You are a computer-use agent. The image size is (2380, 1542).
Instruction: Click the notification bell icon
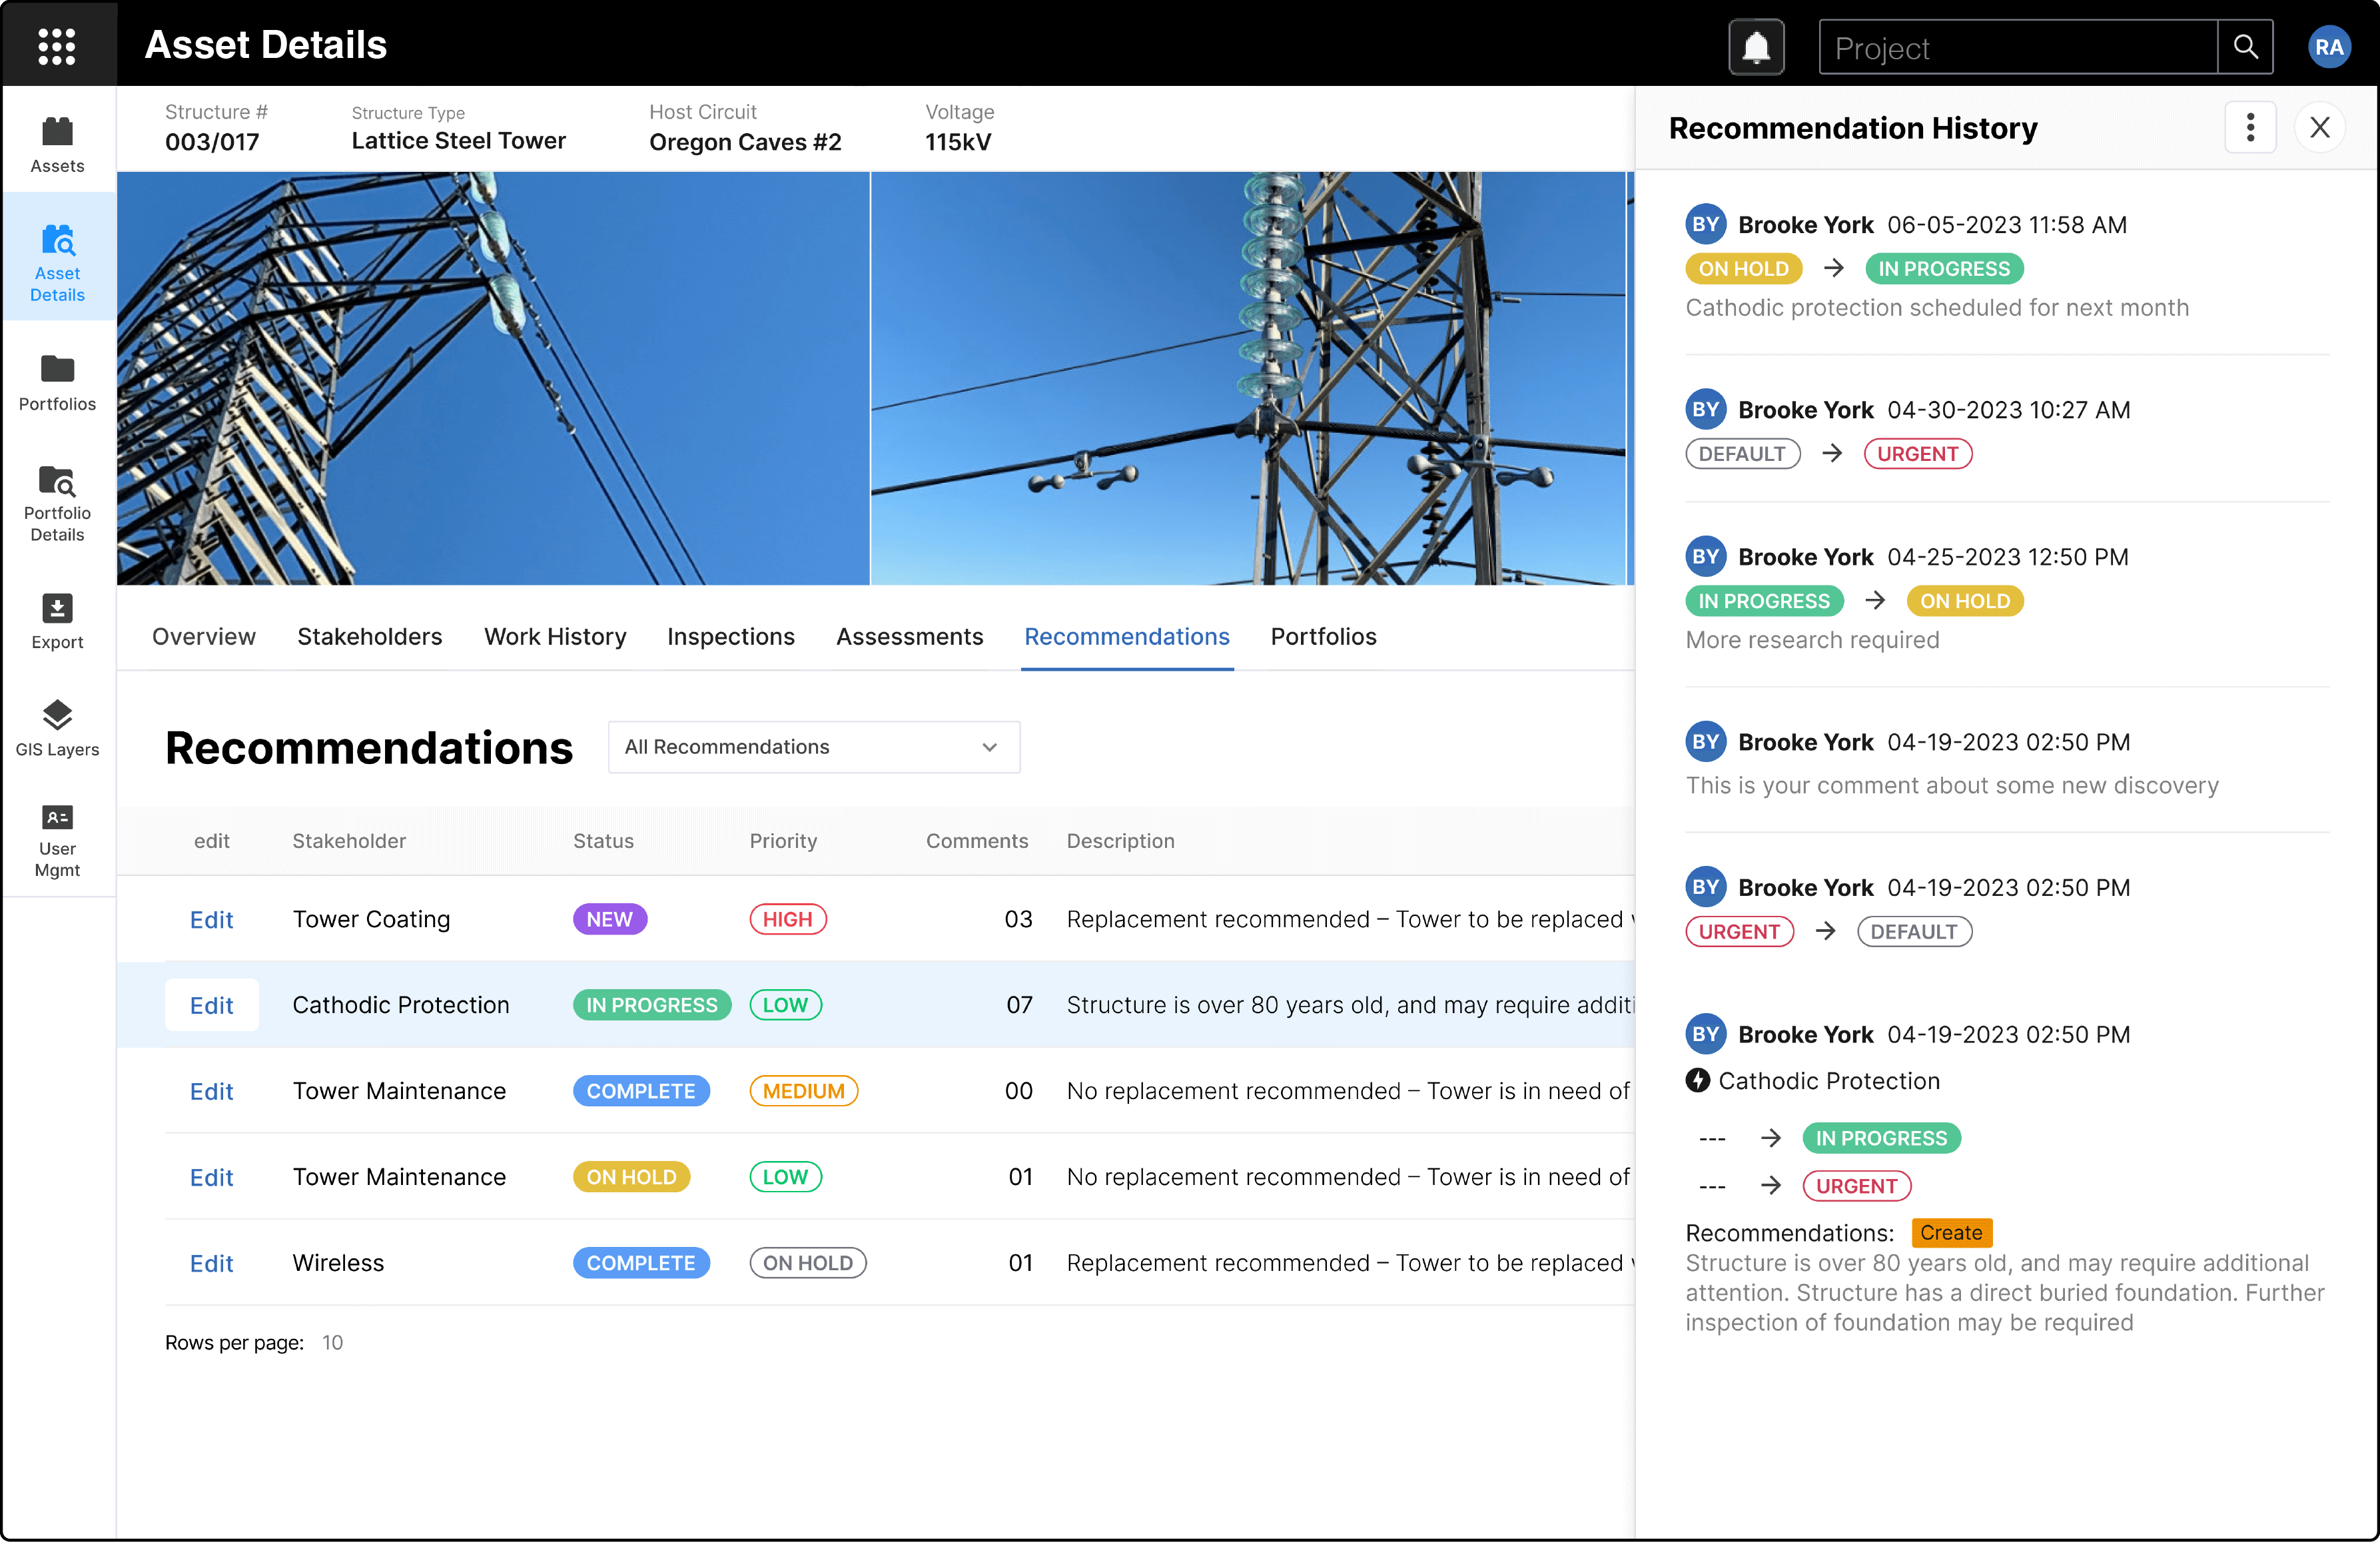(1755, 46)
